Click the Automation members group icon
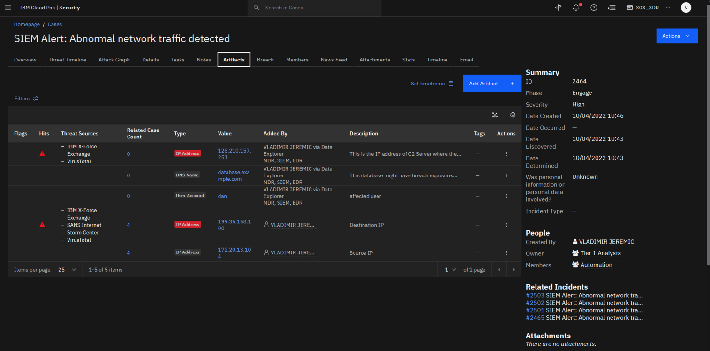Screen dimensions: 710x351 (x=575, y=265)
